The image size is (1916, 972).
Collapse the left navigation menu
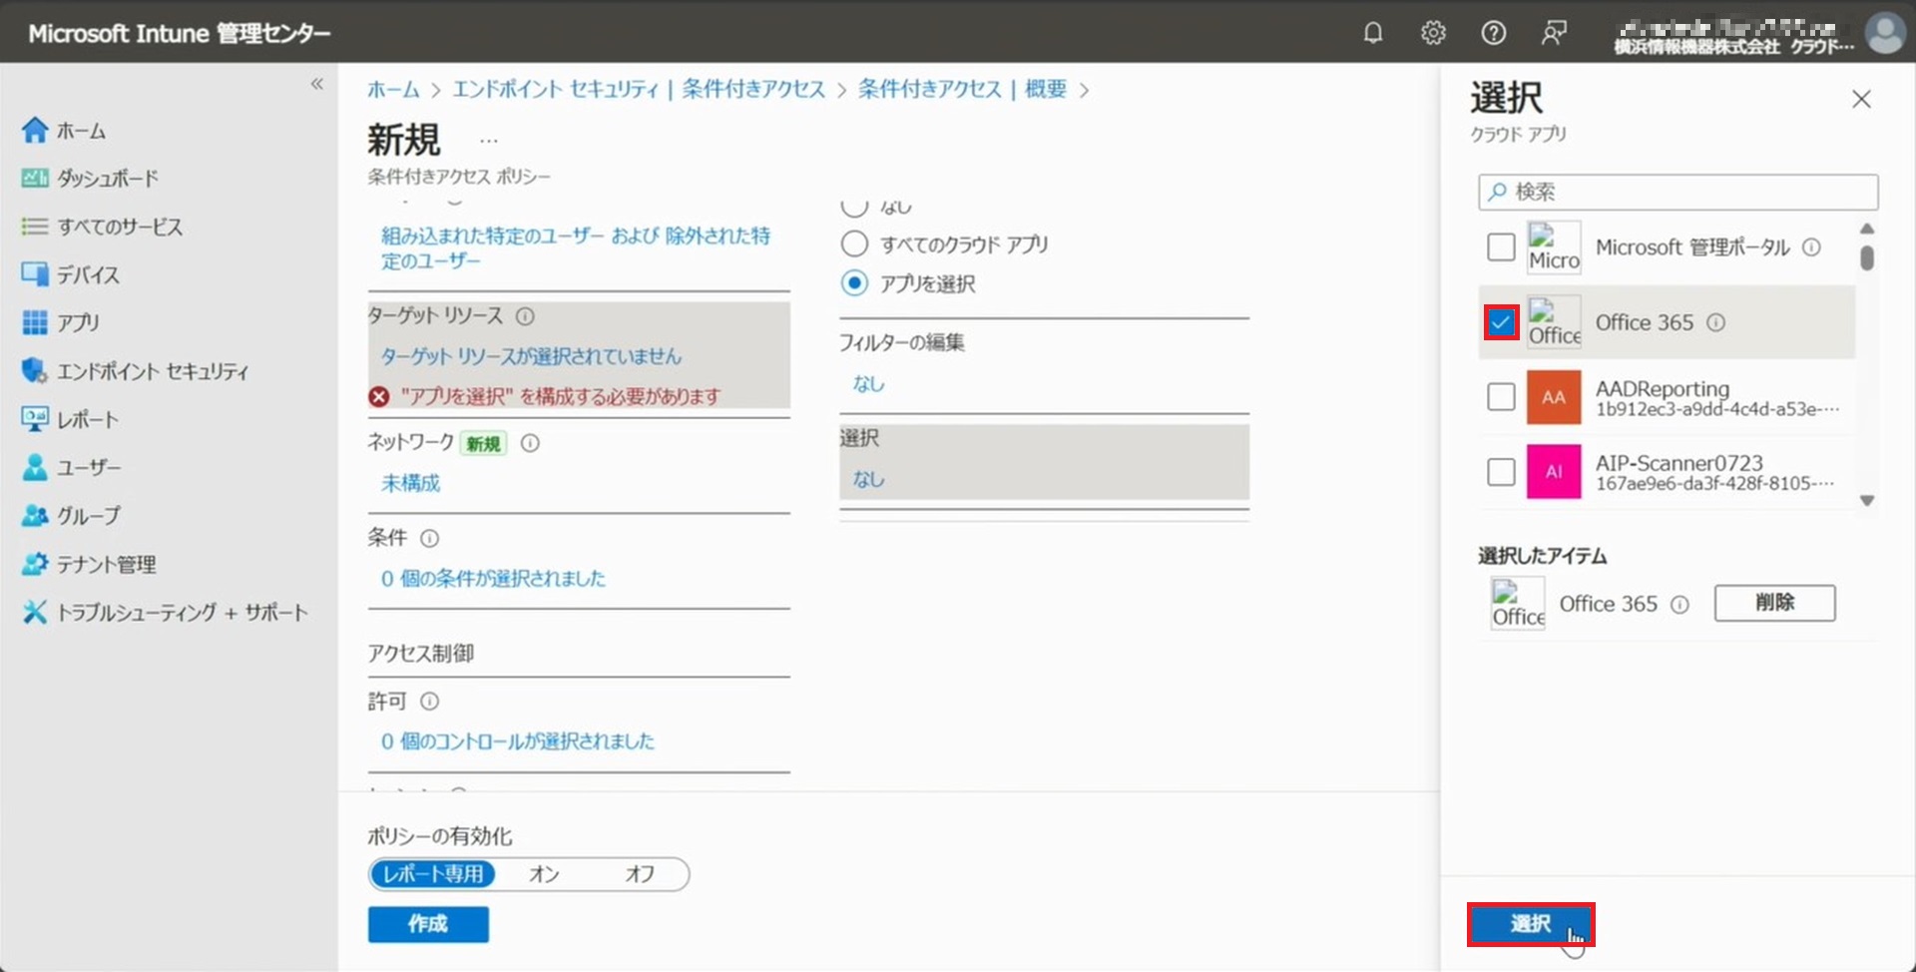[x=316, y=84]
